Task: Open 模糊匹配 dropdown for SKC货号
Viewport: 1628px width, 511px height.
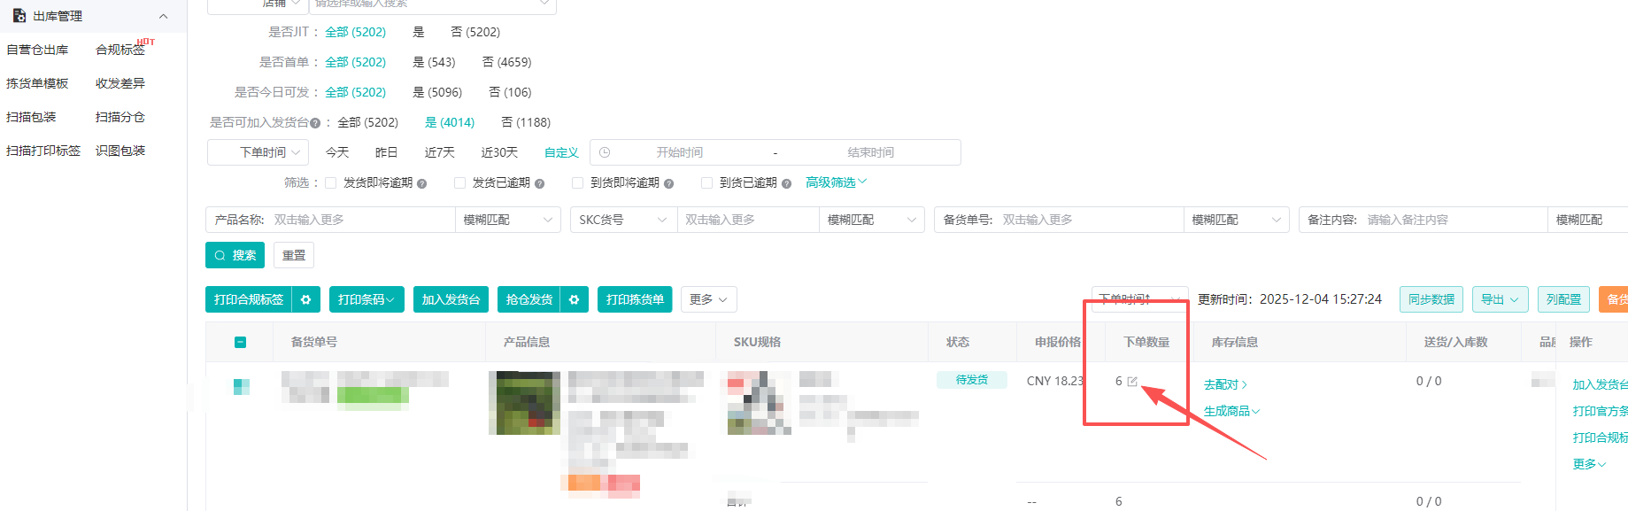Action: coord(871,220)
